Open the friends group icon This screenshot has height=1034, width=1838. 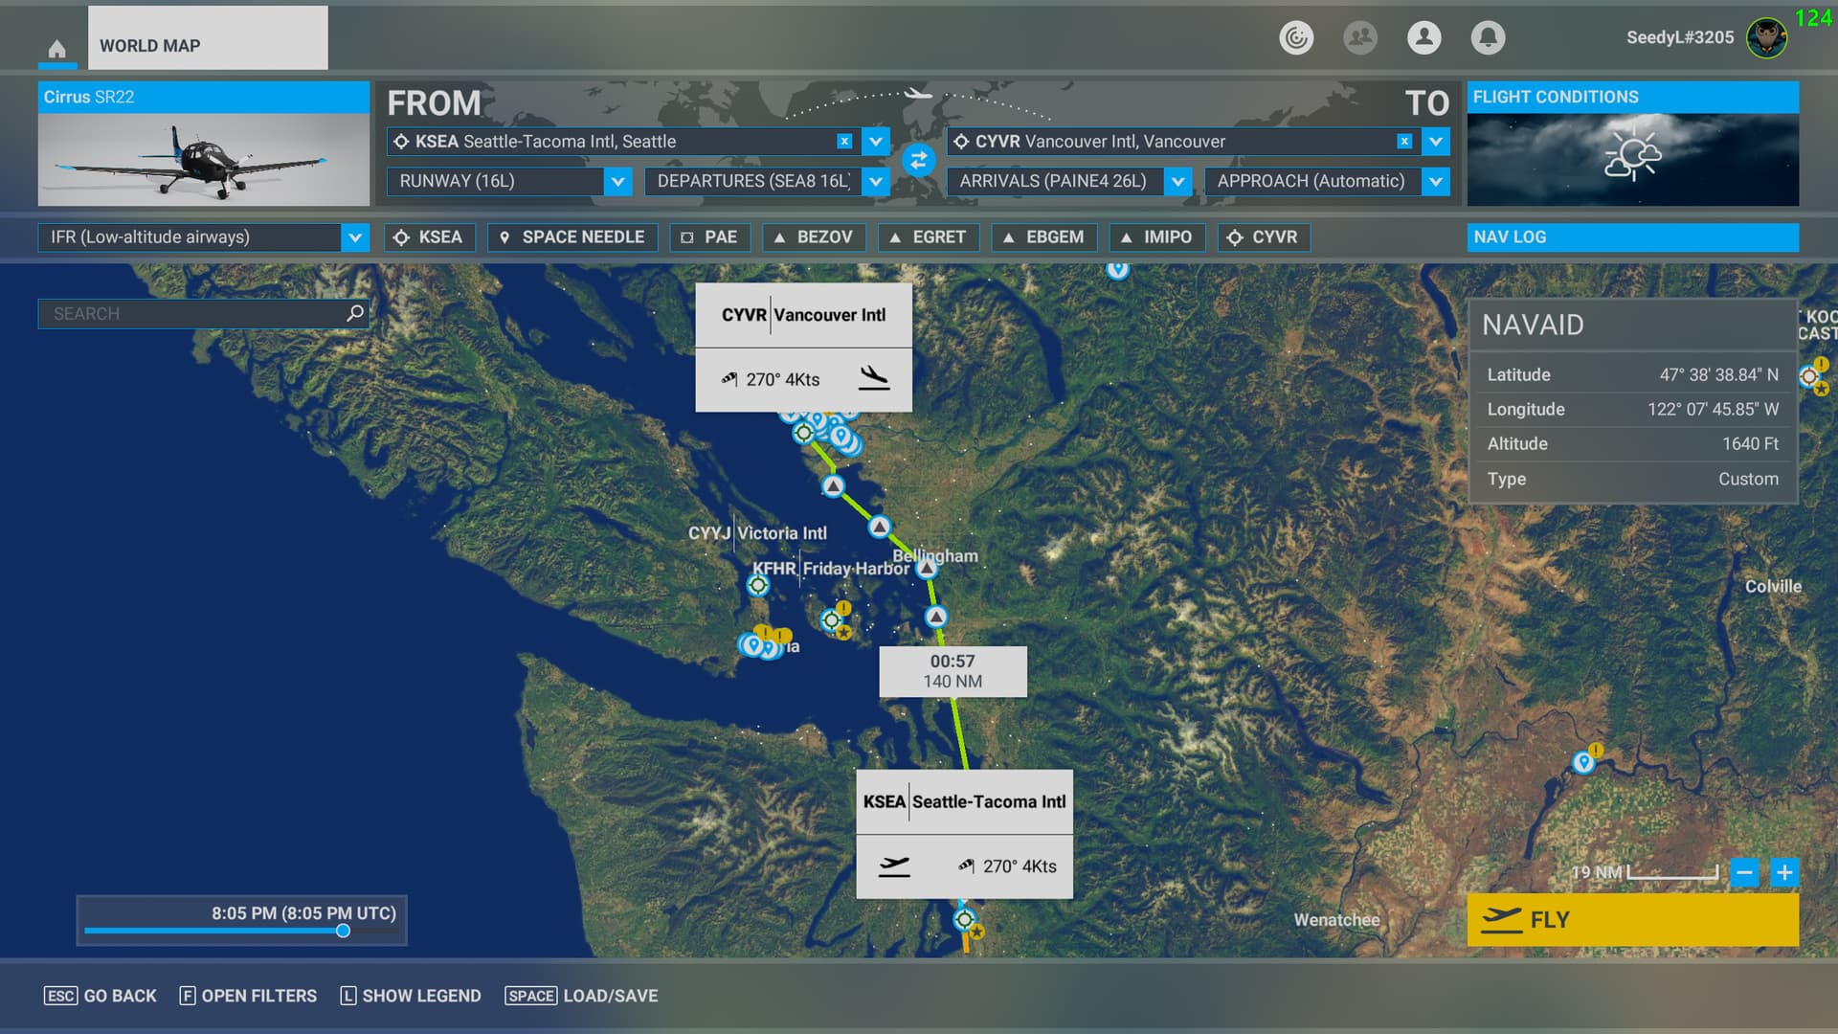(x=1359, y=37)
